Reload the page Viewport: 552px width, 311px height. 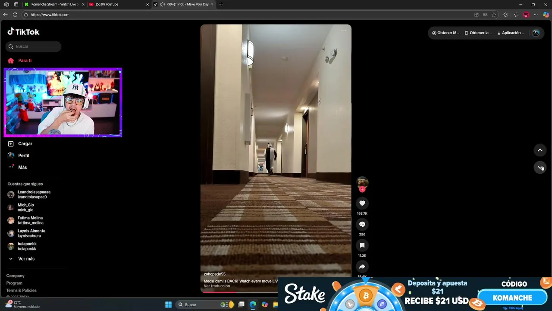click(15, 15)
